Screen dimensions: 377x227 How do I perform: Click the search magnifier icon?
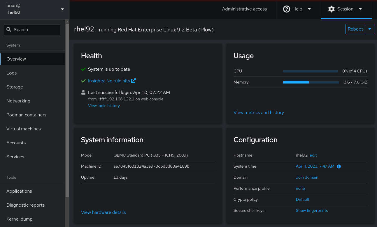9,30
